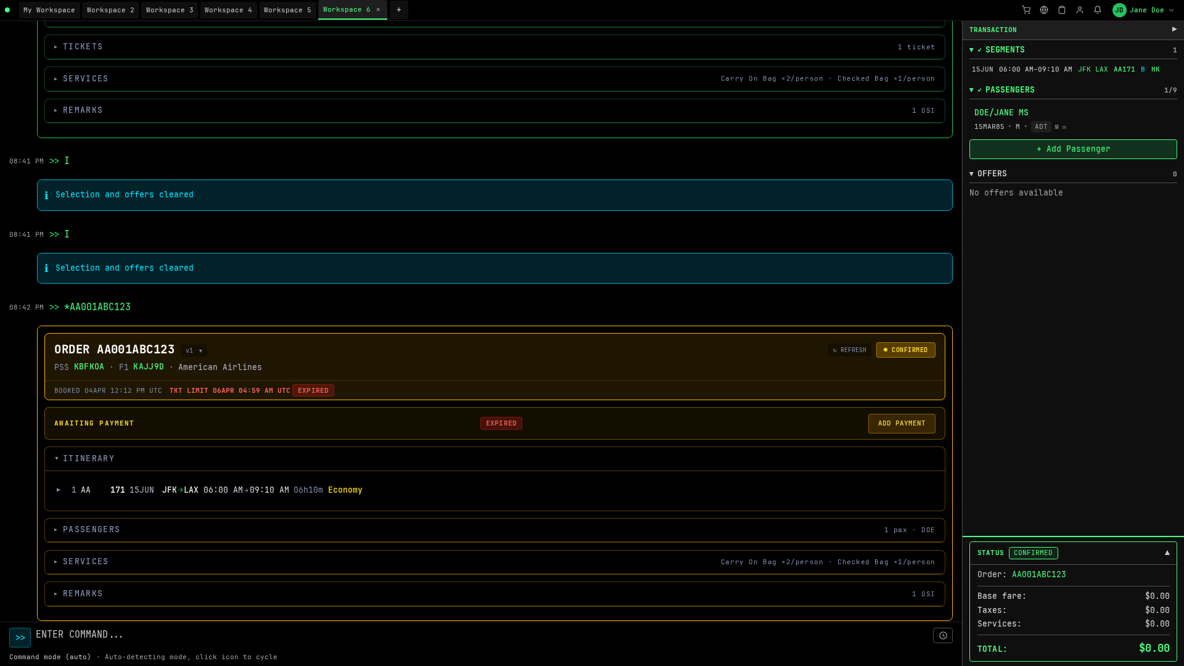Click the Economy cabin label
This screenshot has width=1184, height=666.
pyautogui.click(x=345, y=490)
